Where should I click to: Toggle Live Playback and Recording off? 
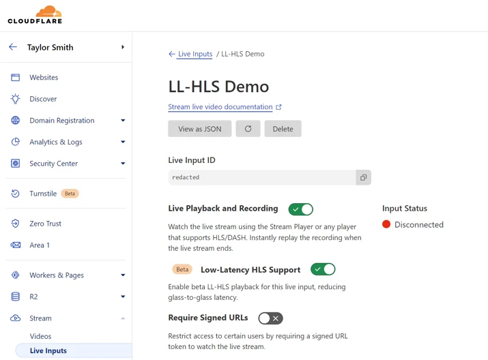300,209
